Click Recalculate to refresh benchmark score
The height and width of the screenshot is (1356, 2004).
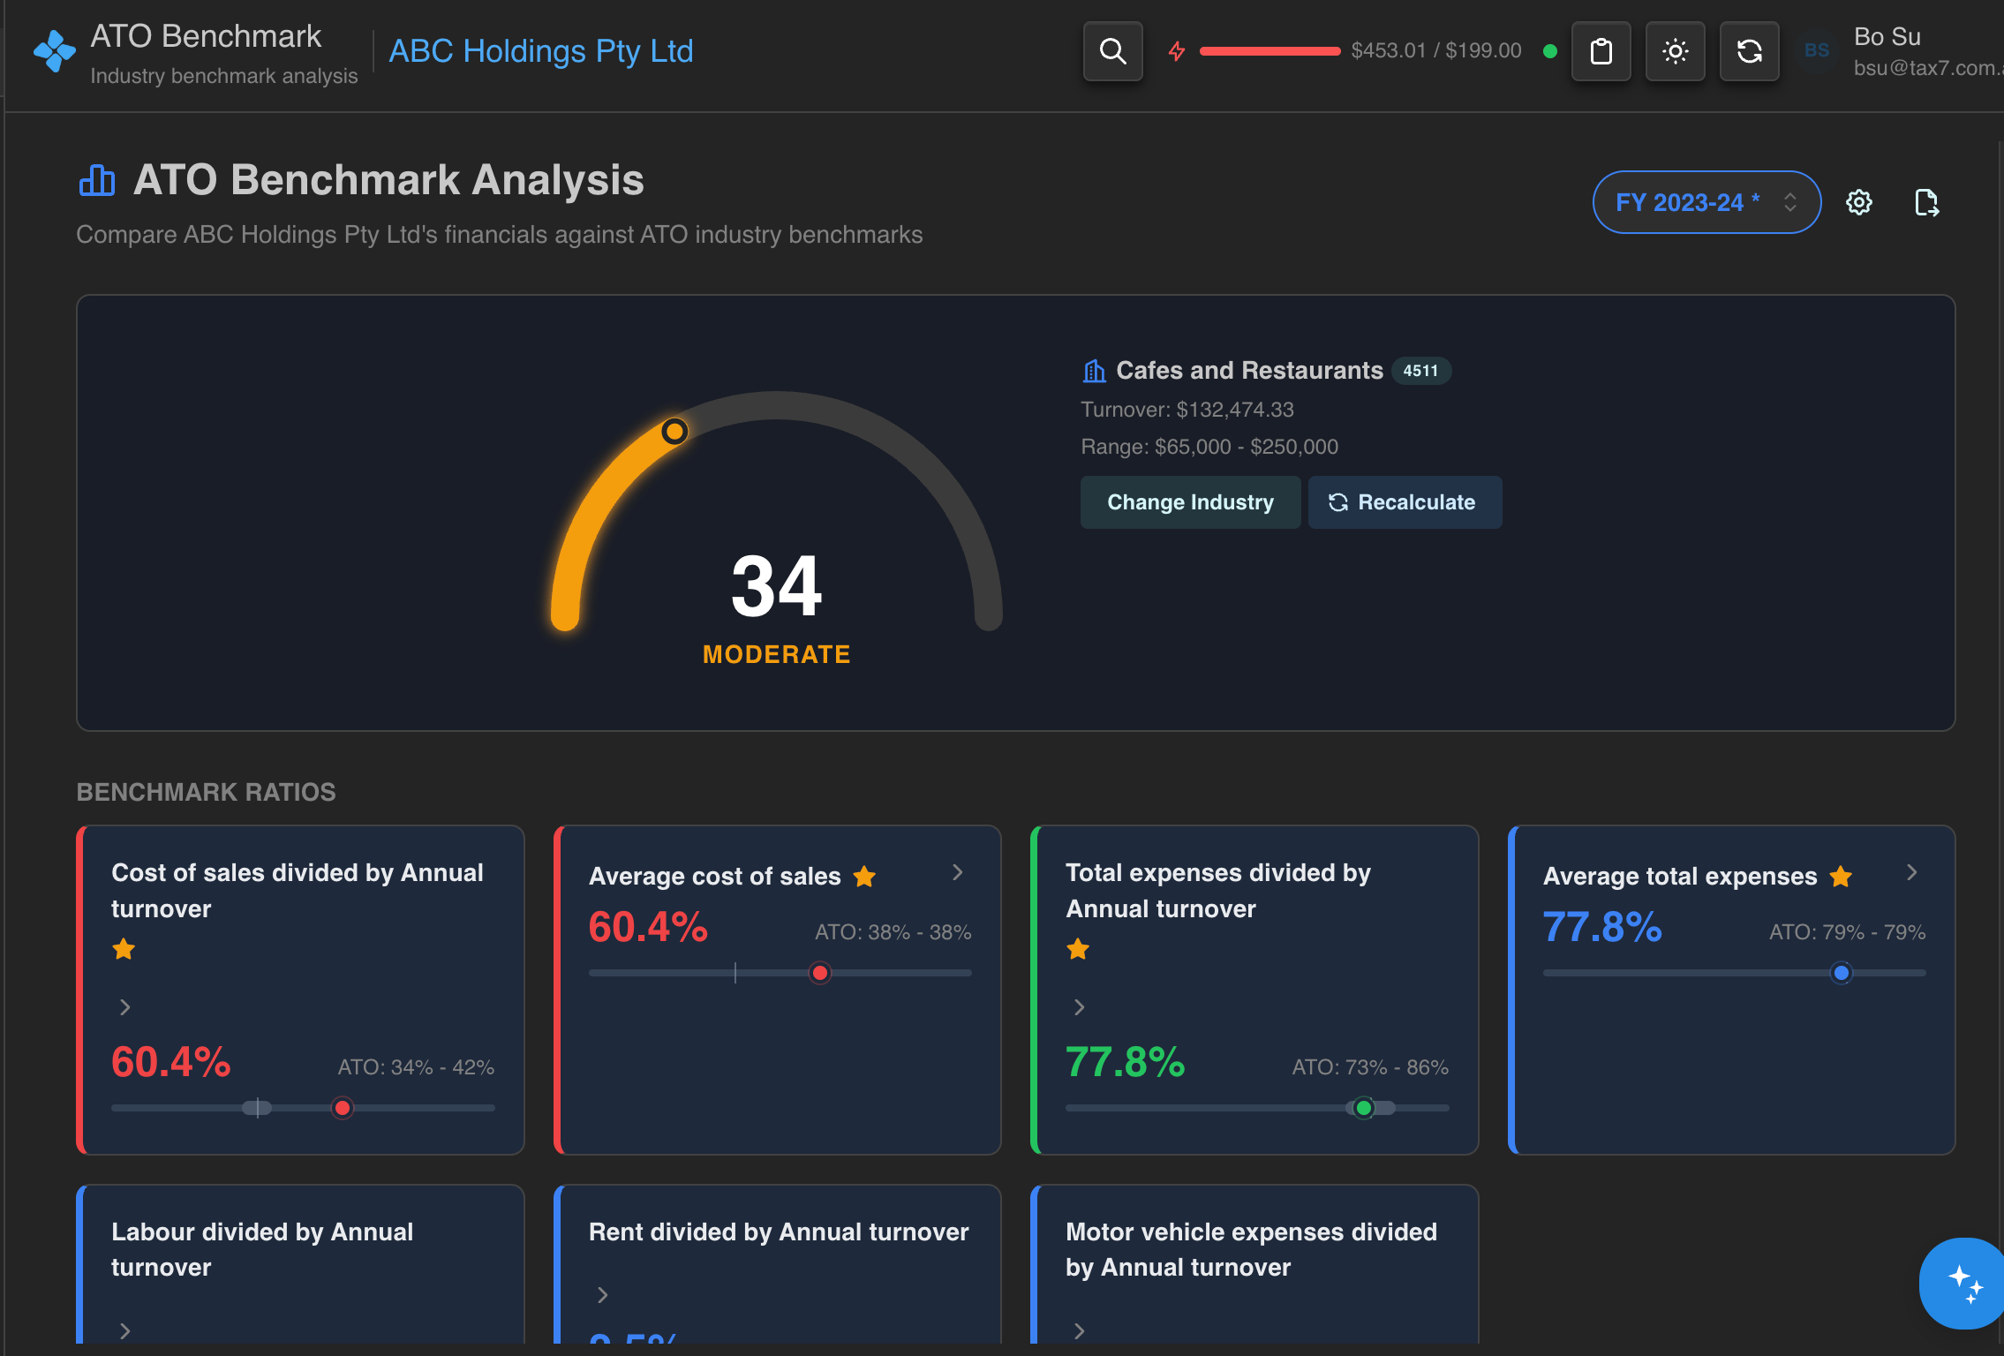(1405, 501)
